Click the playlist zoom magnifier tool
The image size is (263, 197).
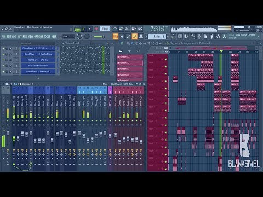(157, 43)
